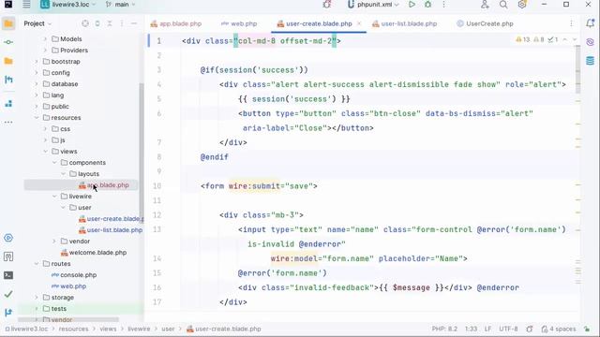The width and height of the screenshot is (600, 337).
Task: Collapse the livewire folder
Action: (x=54, y=197)
